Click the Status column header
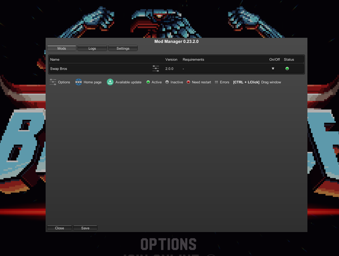Screen dimensions: 339x256 289,59
